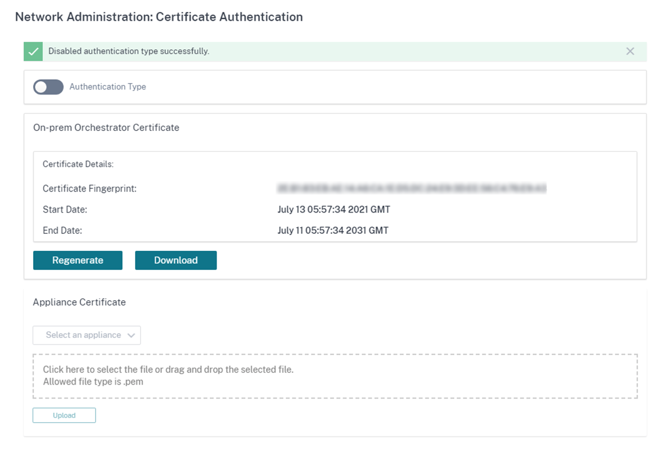Open the Select an appliance dropdown
This screenshot has width=667, height=461.
tap(87, 335)
